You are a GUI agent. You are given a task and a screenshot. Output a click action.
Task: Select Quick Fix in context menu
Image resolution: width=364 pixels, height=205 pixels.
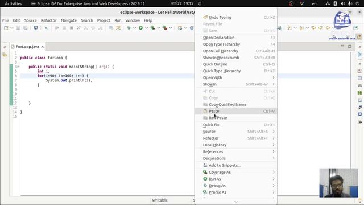coord(236,125)
